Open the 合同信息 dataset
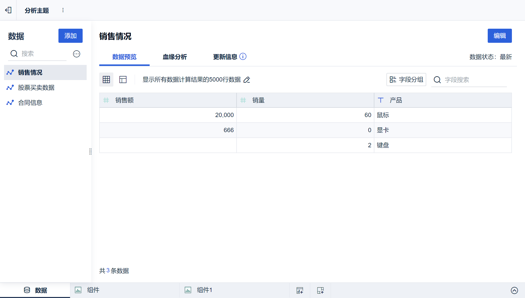This screenshot has height=298, width=525. point(30,103)
